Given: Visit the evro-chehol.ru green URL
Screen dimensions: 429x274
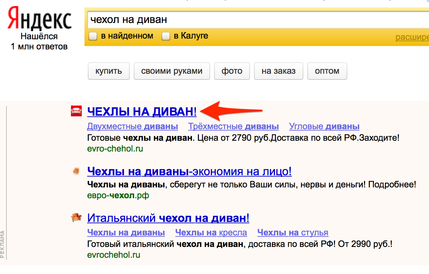Looking at the screenshot, I should coord(115,149).
